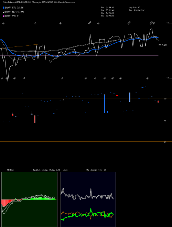Image resolution: width=172 pixels, height=227 pixels.
Task: Click the 'Pre O: 98.40' open value
Action: pos(107,8)
